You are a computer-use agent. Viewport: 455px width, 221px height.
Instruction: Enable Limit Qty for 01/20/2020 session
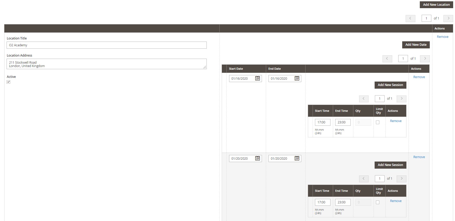378,202
